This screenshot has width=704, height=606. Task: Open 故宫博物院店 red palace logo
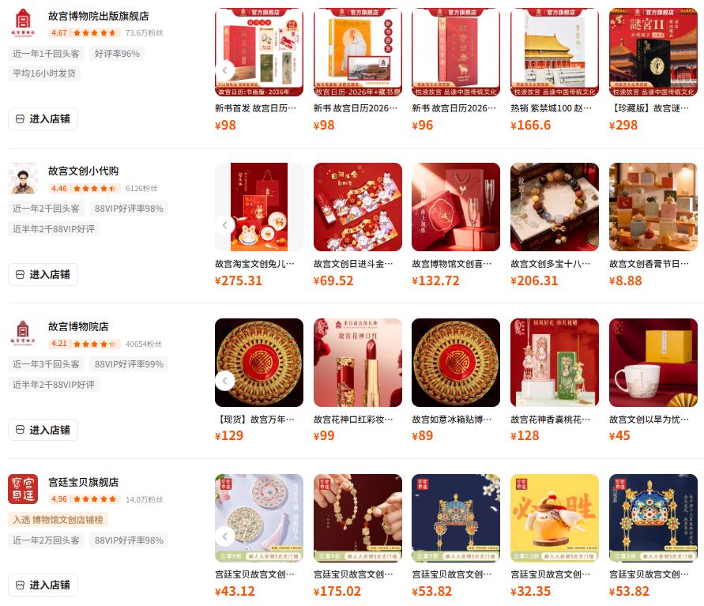coord(23,333)
